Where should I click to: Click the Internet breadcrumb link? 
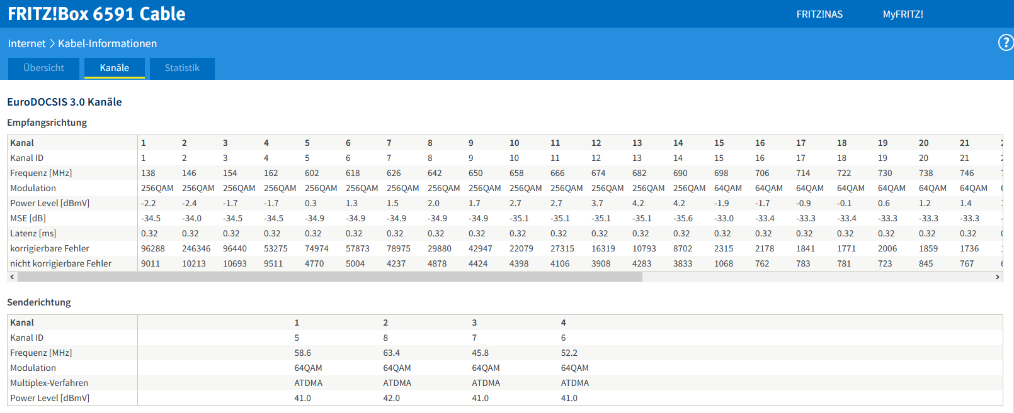point(26,43)
